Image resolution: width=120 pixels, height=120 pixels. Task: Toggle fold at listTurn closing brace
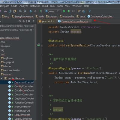[42, 87]
